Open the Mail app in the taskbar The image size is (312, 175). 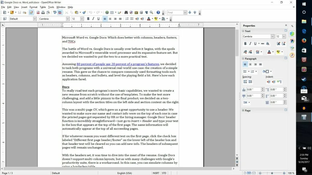[304, 98]
